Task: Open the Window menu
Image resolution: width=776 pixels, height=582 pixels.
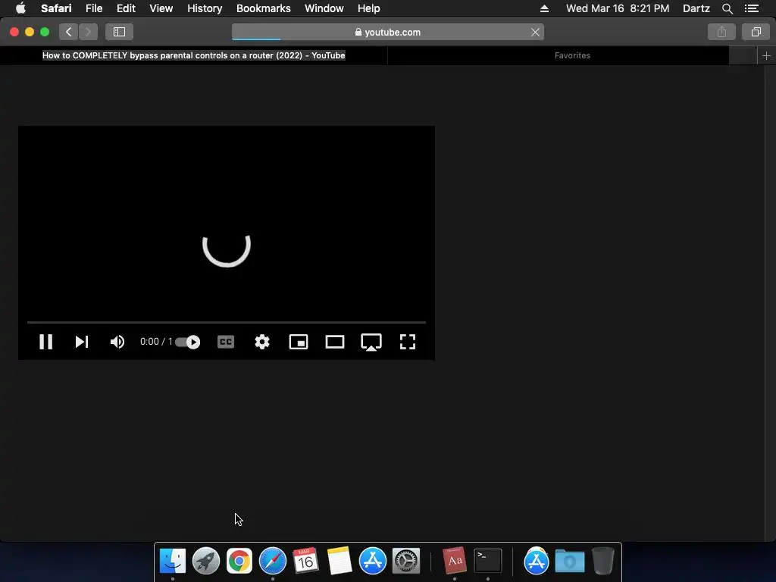Action: [324, 8]
